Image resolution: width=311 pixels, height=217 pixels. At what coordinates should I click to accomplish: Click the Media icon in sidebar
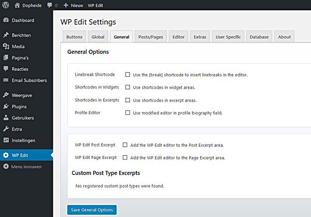click(x=6, y=46)
